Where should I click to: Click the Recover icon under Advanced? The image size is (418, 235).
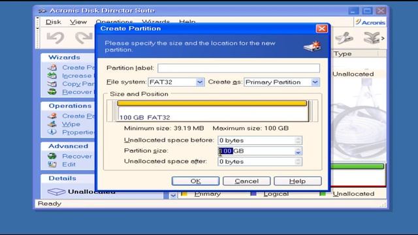click(x=52, y=156)
